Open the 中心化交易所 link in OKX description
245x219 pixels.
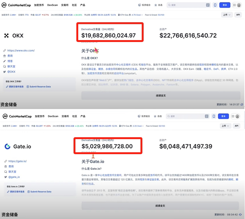pyautogui.click(x=123, y=65)
